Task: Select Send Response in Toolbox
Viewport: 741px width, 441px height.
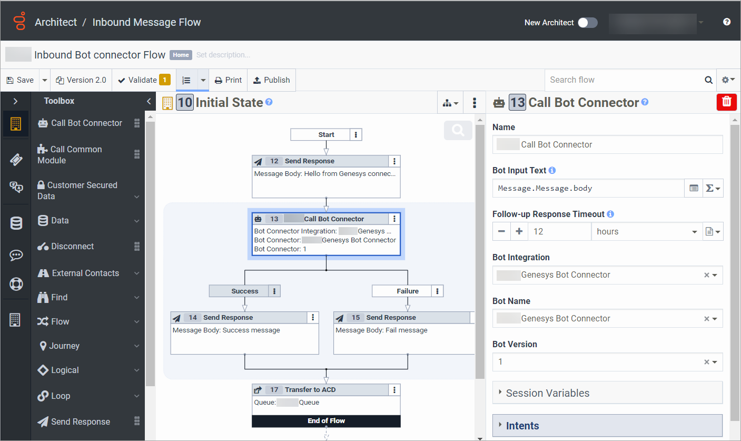Action: pyautogui.click(x=88, y=422)
